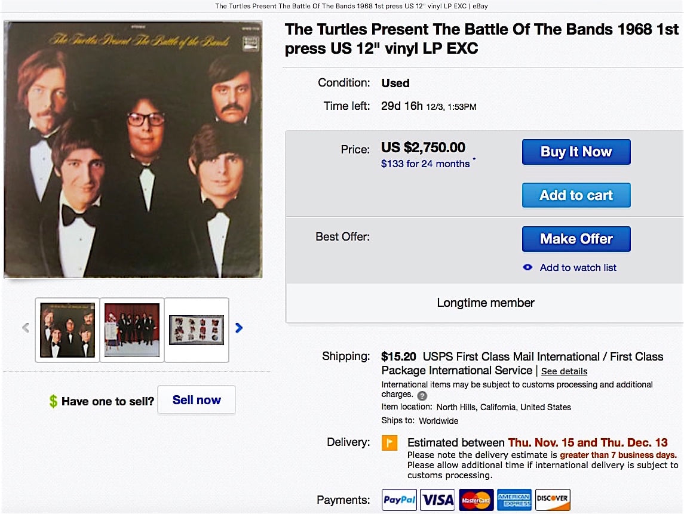Show next thumbnails with right arrow
This screenshot has height=514, width=684.
(x=239, y=328)
